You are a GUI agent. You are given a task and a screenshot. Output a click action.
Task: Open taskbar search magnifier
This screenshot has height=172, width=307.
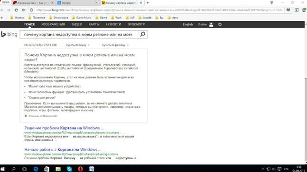click(x=13, y=169)
